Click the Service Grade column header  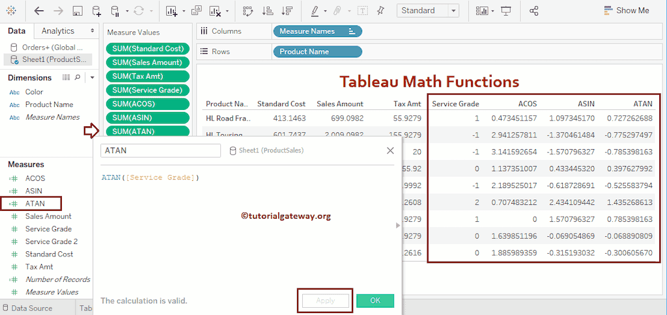tap(455, 103)
